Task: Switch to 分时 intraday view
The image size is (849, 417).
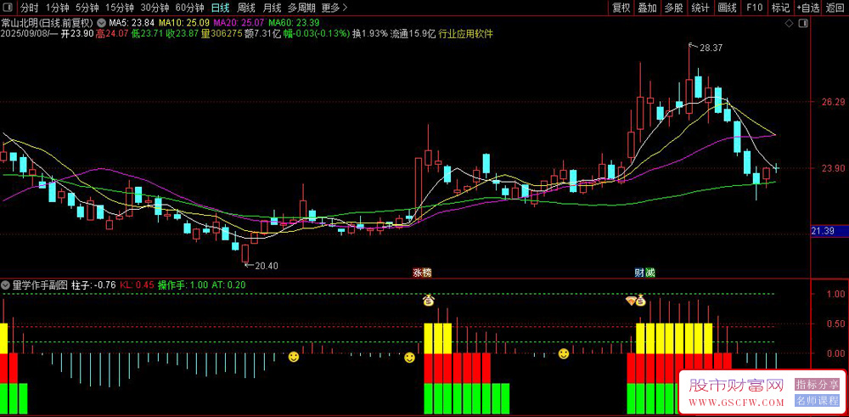Action: click(30, 8)
